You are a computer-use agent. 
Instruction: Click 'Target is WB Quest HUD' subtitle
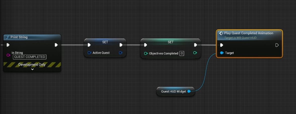point(240,38)
